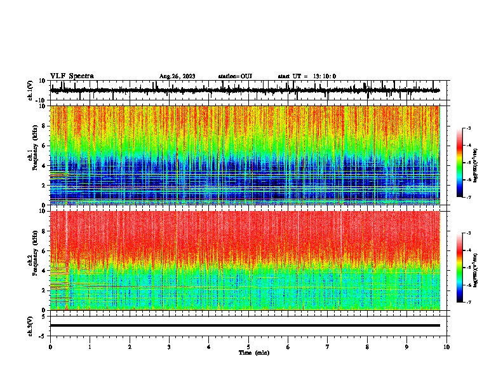Click the "5" tick on the time axis
Viewport: 503px width, 389px height.
point(248,347)
